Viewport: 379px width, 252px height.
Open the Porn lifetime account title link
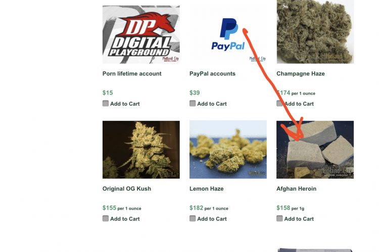tap(132, 74)
